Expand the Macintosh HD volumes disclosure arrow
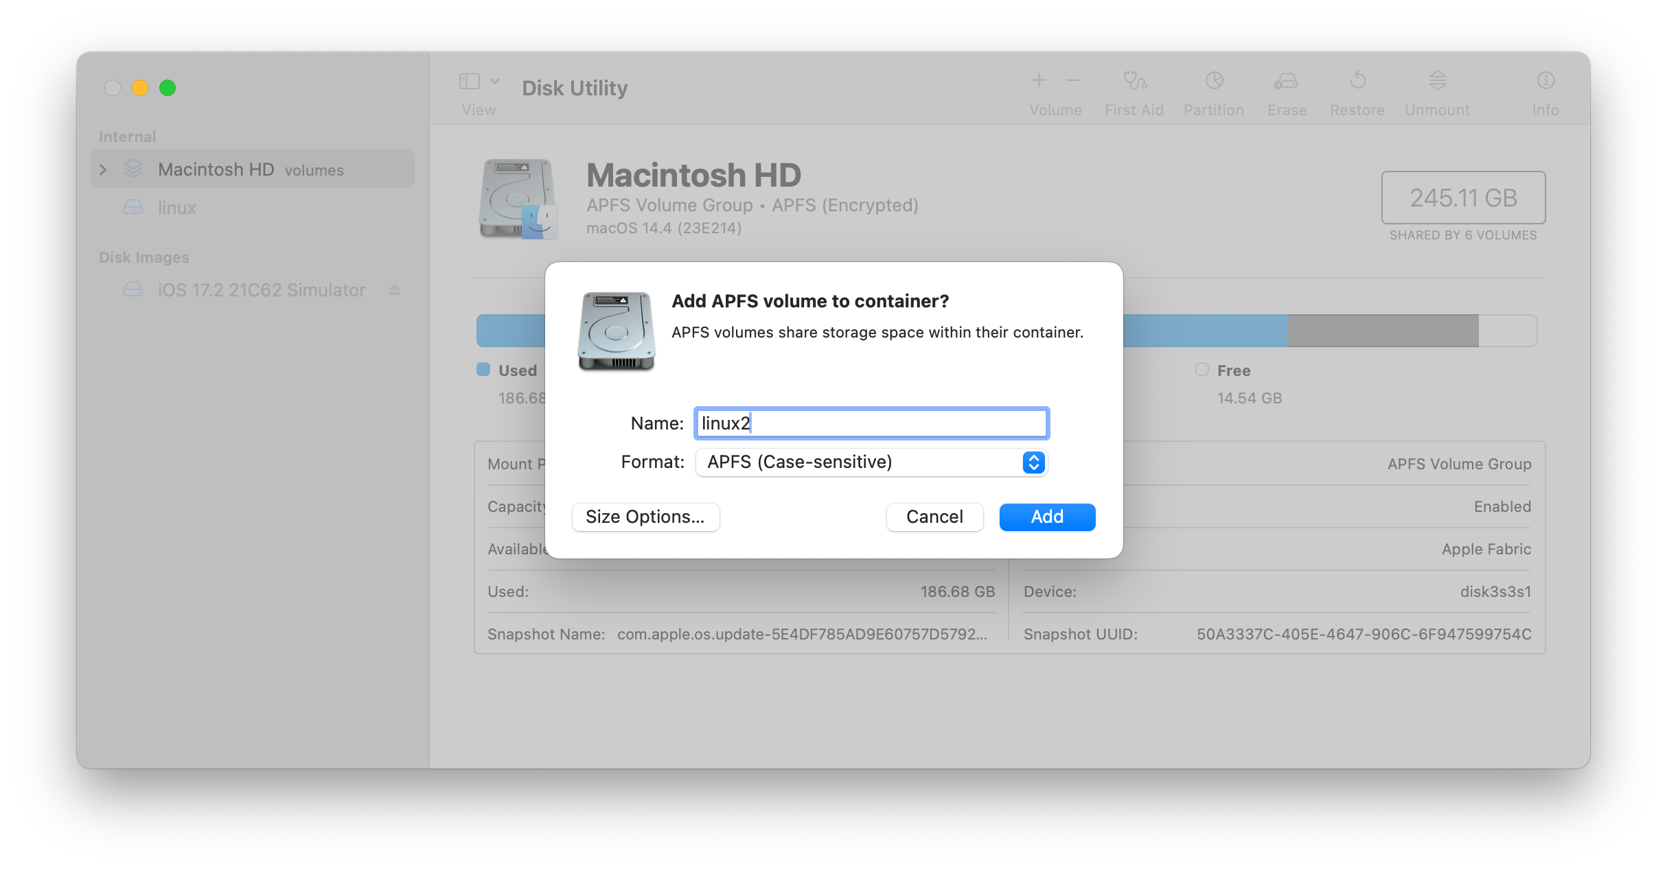This screenshot has width=1667, height=870. (103, 169)
